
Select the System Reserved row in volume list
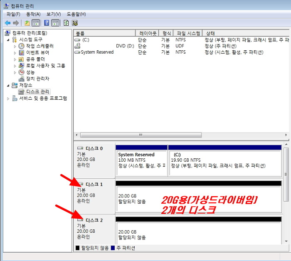(97, 52)
